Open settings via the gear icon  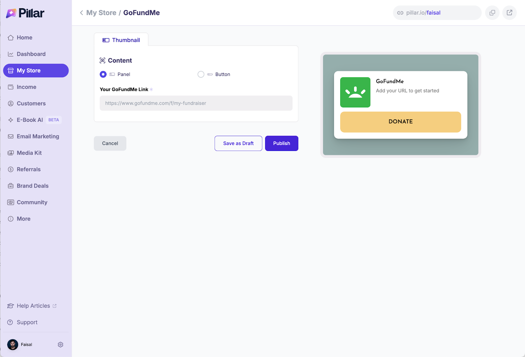point(60,345)
